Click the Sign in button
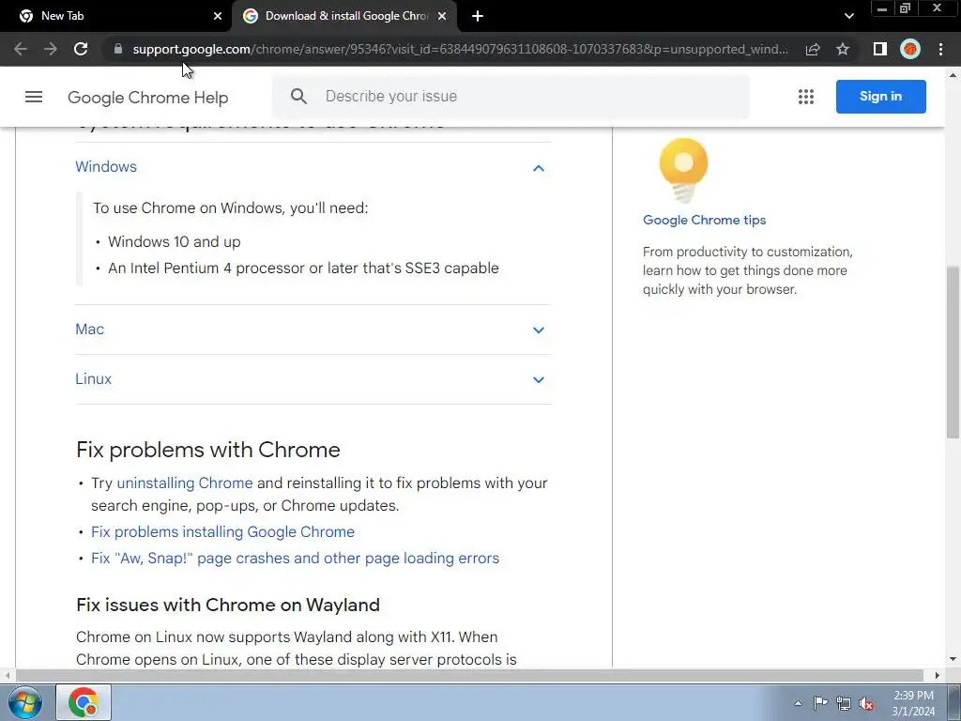Viewport: 961px width, 721px height. tap(880, 97)
